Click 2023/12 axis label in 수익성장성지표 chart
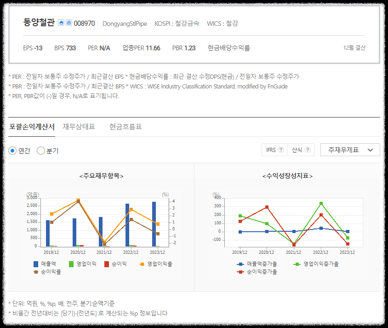The width and height of the screenshot is (388, 328). [347, 252]
